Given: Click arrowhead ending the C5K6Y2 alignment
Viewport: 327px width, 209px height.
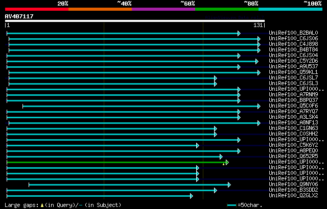Looking at the screenshot, I should 198,146.
